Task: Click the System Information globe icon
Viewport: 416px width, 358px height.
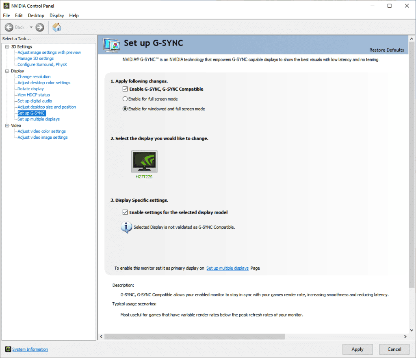Action: click(8, 349)
